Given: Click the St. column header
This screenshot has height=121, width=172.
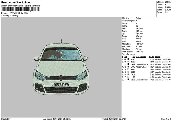Looking at the screenshot, I should tap(134, 57).
